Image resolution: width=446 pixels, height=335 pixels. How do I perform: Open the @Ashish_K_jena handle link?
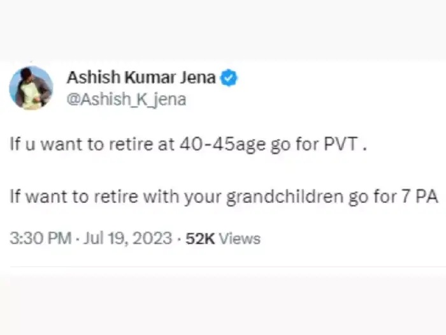[126, 100]
